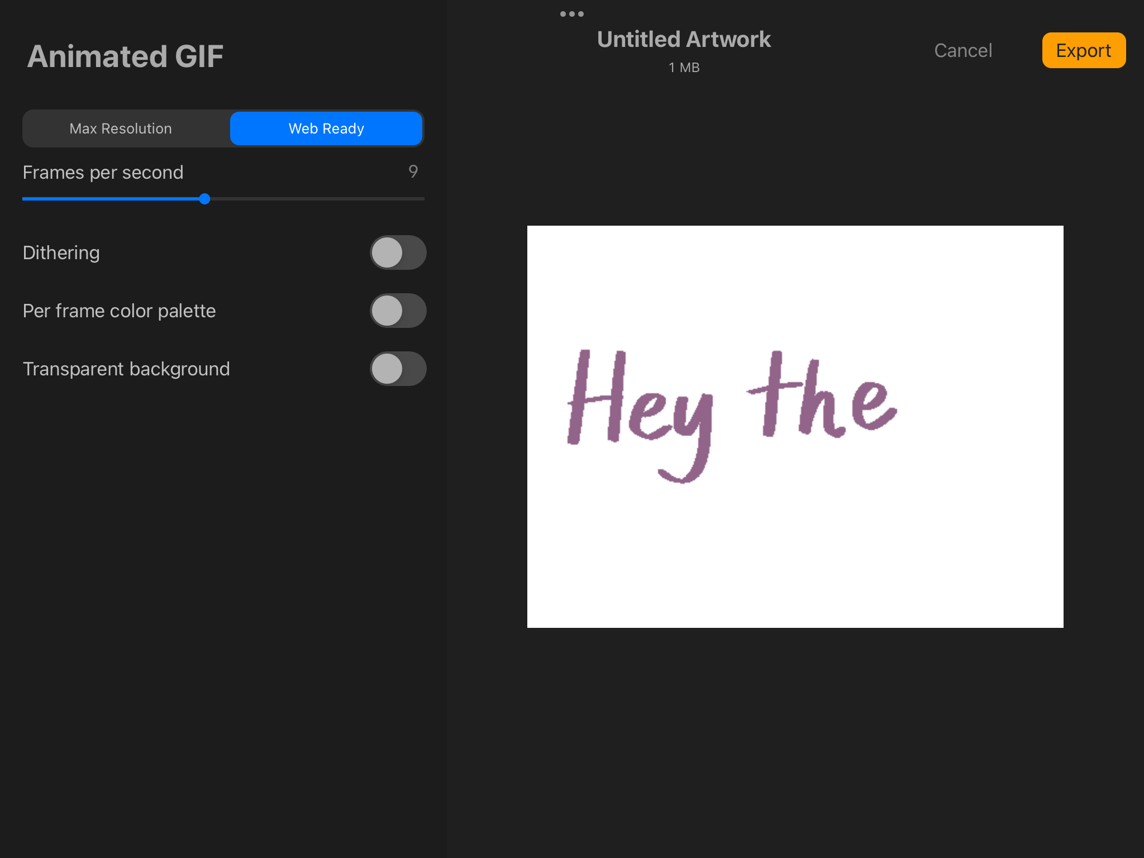
Task: Click the Transparent background label
Action: [126, 369]
